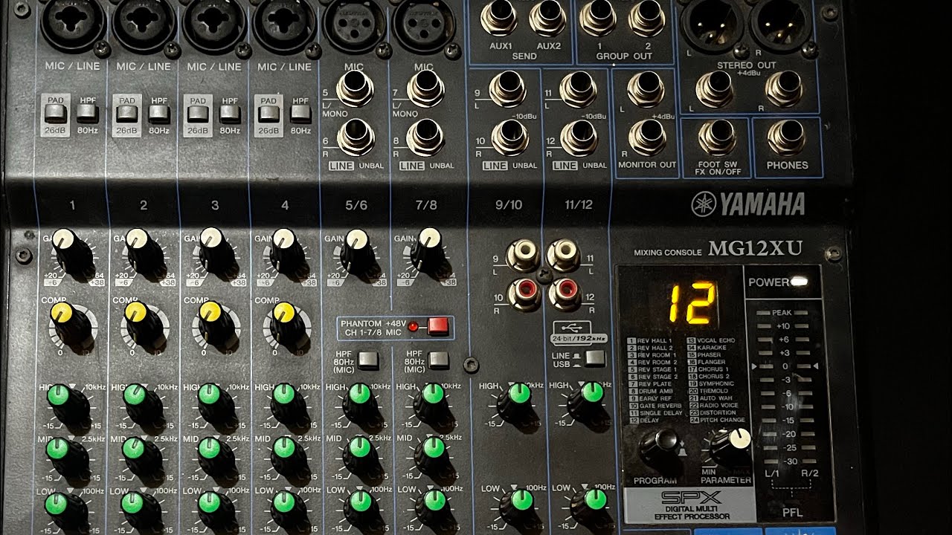Engage the HPF 80Hz switch on channel 1

(88, 114)
